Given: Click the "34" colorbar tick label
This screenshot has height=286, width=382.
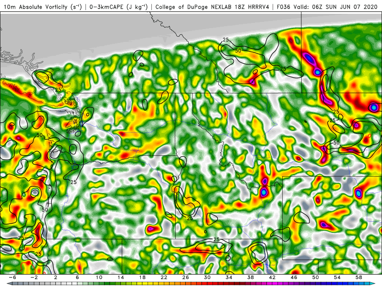Looking at the screenshot, I should (229, 277).
